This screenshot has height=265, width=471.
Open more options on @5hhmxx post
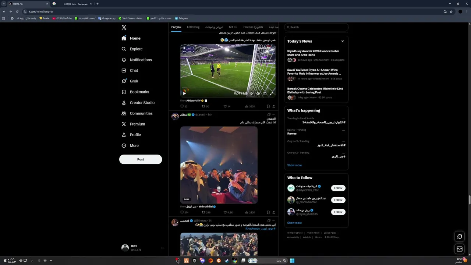click(x=274, y=221)
